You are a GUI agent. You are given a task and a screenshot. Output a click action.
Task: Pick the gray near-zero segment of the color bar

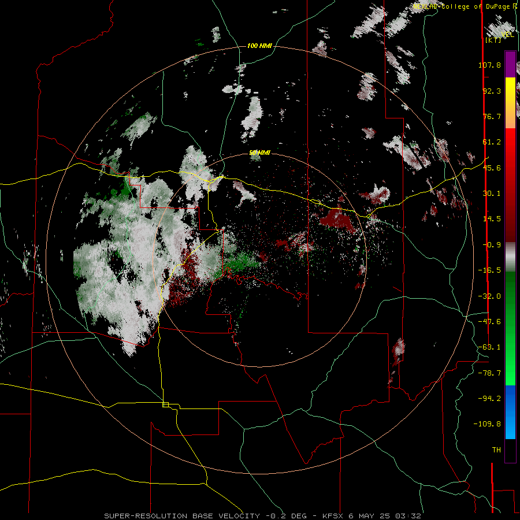(x=510, y=257)
